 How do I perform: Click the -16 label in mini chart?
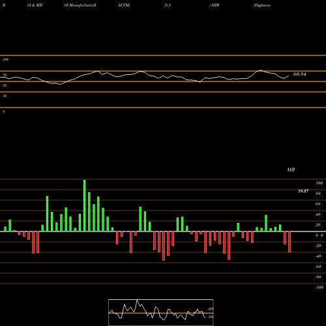[x=210, y=317]
